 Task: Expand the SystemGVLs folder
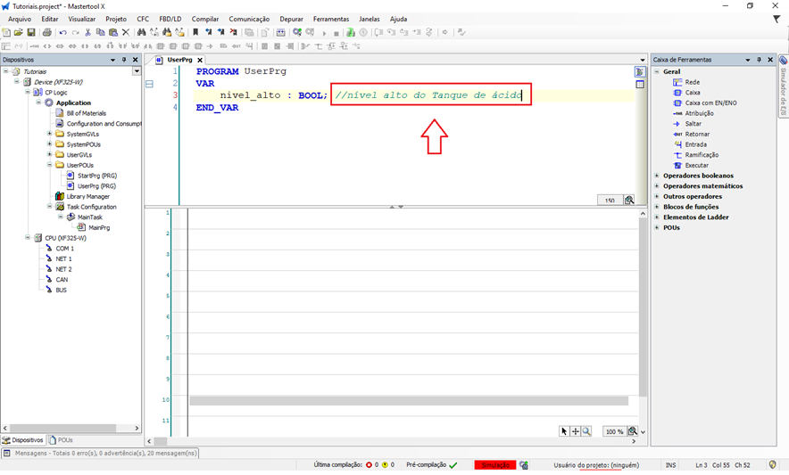click(x=49, y=134)
